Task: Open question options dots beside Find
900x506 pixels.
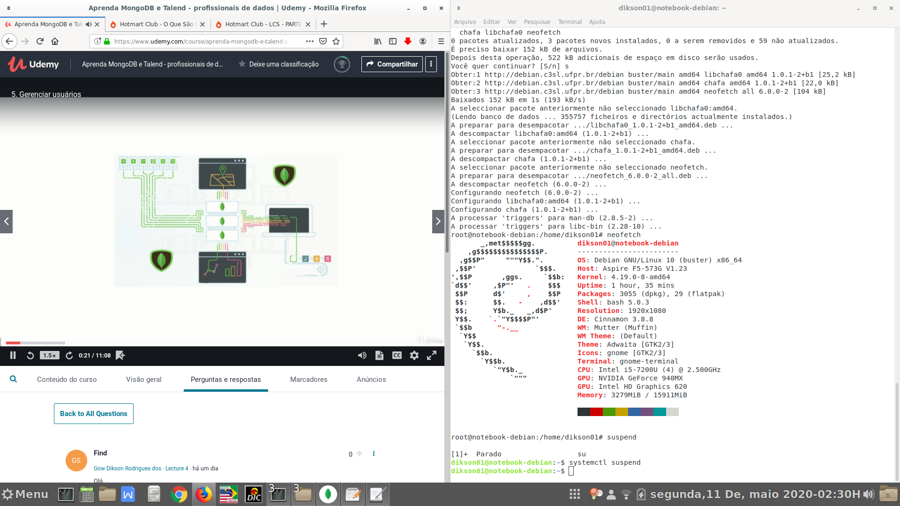Action: coord(374,454)
